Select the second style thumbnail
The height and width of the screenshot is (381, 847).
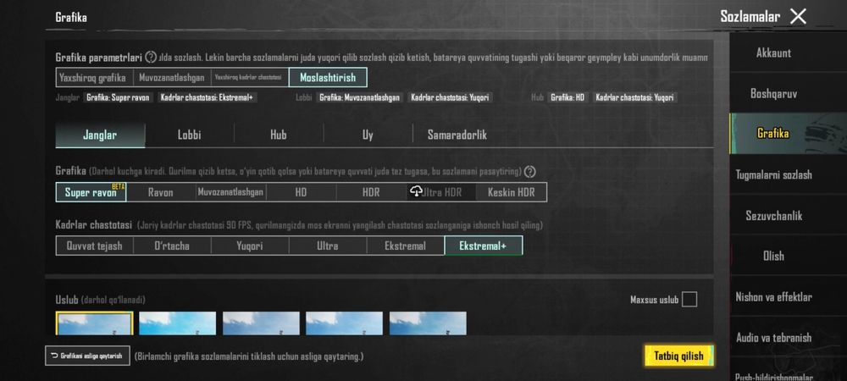point(177,323)
